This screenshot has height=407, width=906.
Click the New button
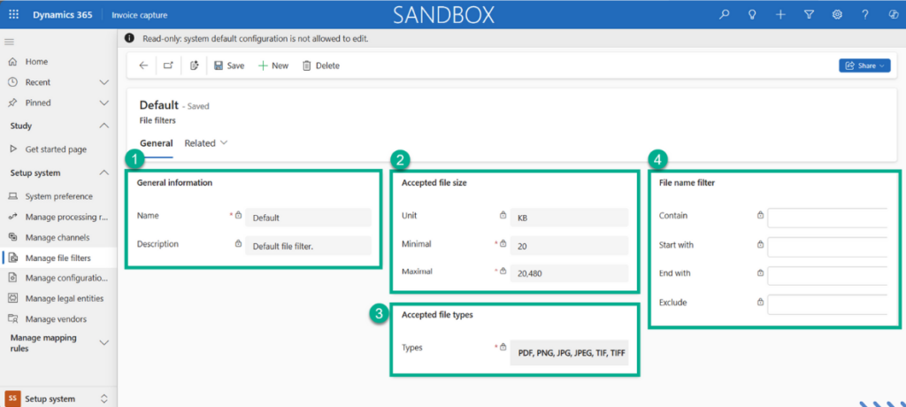click(273, 65)
